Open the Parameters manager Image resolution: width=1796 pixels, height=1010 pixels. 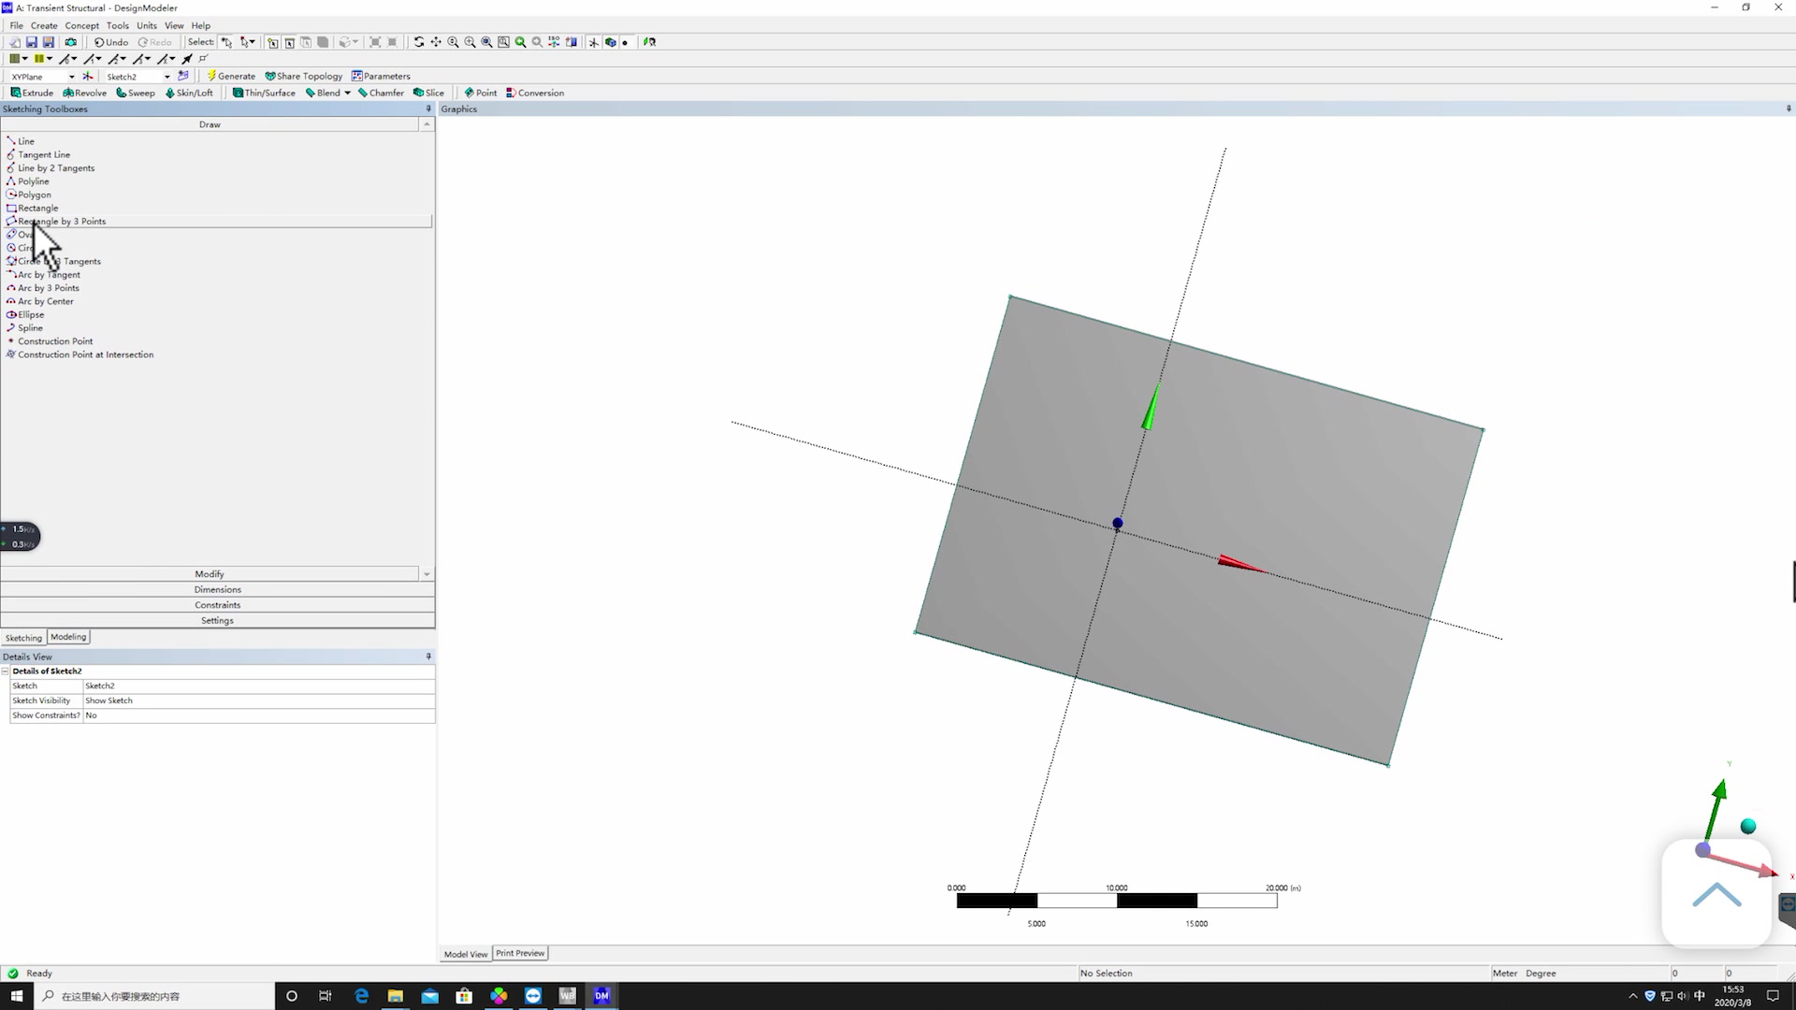coord(382,76)
